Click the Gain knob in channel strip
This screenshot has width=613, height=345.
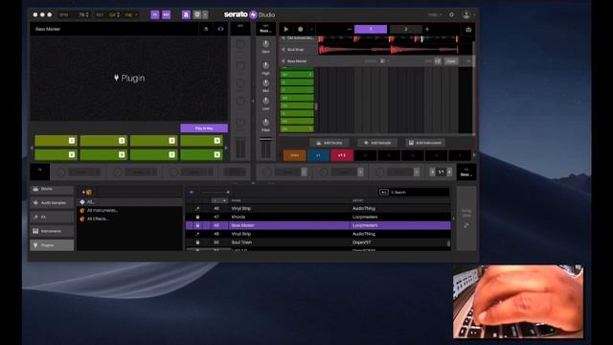[265, 44]
